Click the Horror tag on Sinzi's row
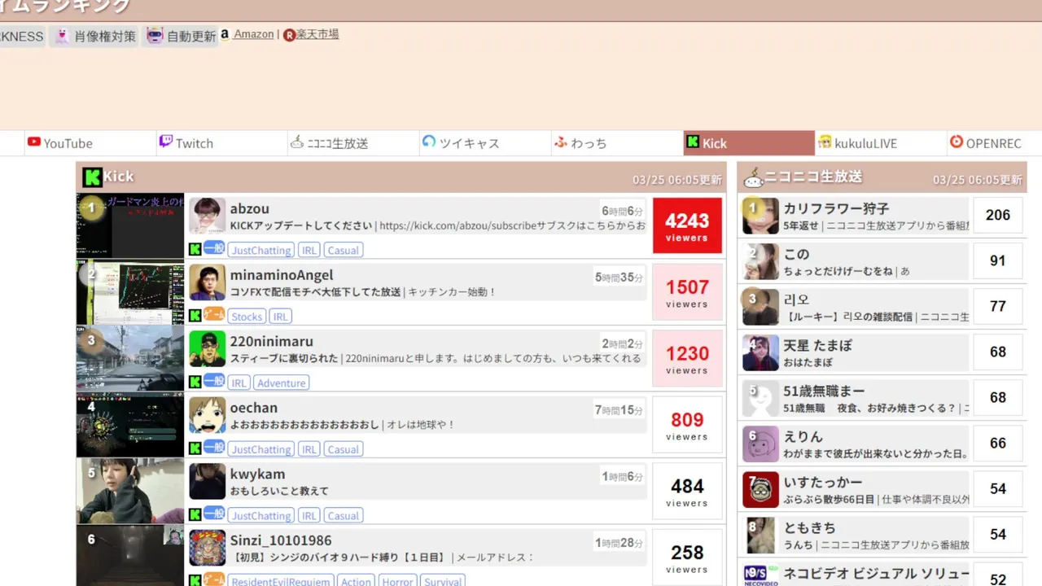Screen dimensions: 1042x586 click(397, 581)
